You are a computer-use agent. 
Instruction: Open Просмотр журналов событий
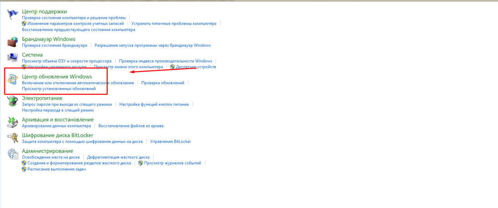click(173, 163)
